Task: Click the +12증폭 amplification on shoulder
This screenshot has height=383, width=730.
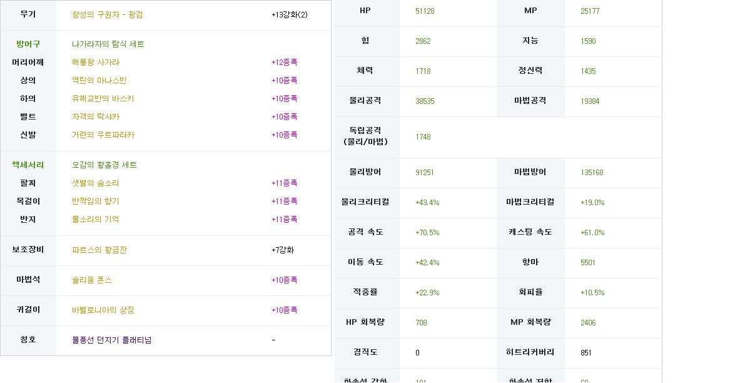Action: (x=285, y=62)
